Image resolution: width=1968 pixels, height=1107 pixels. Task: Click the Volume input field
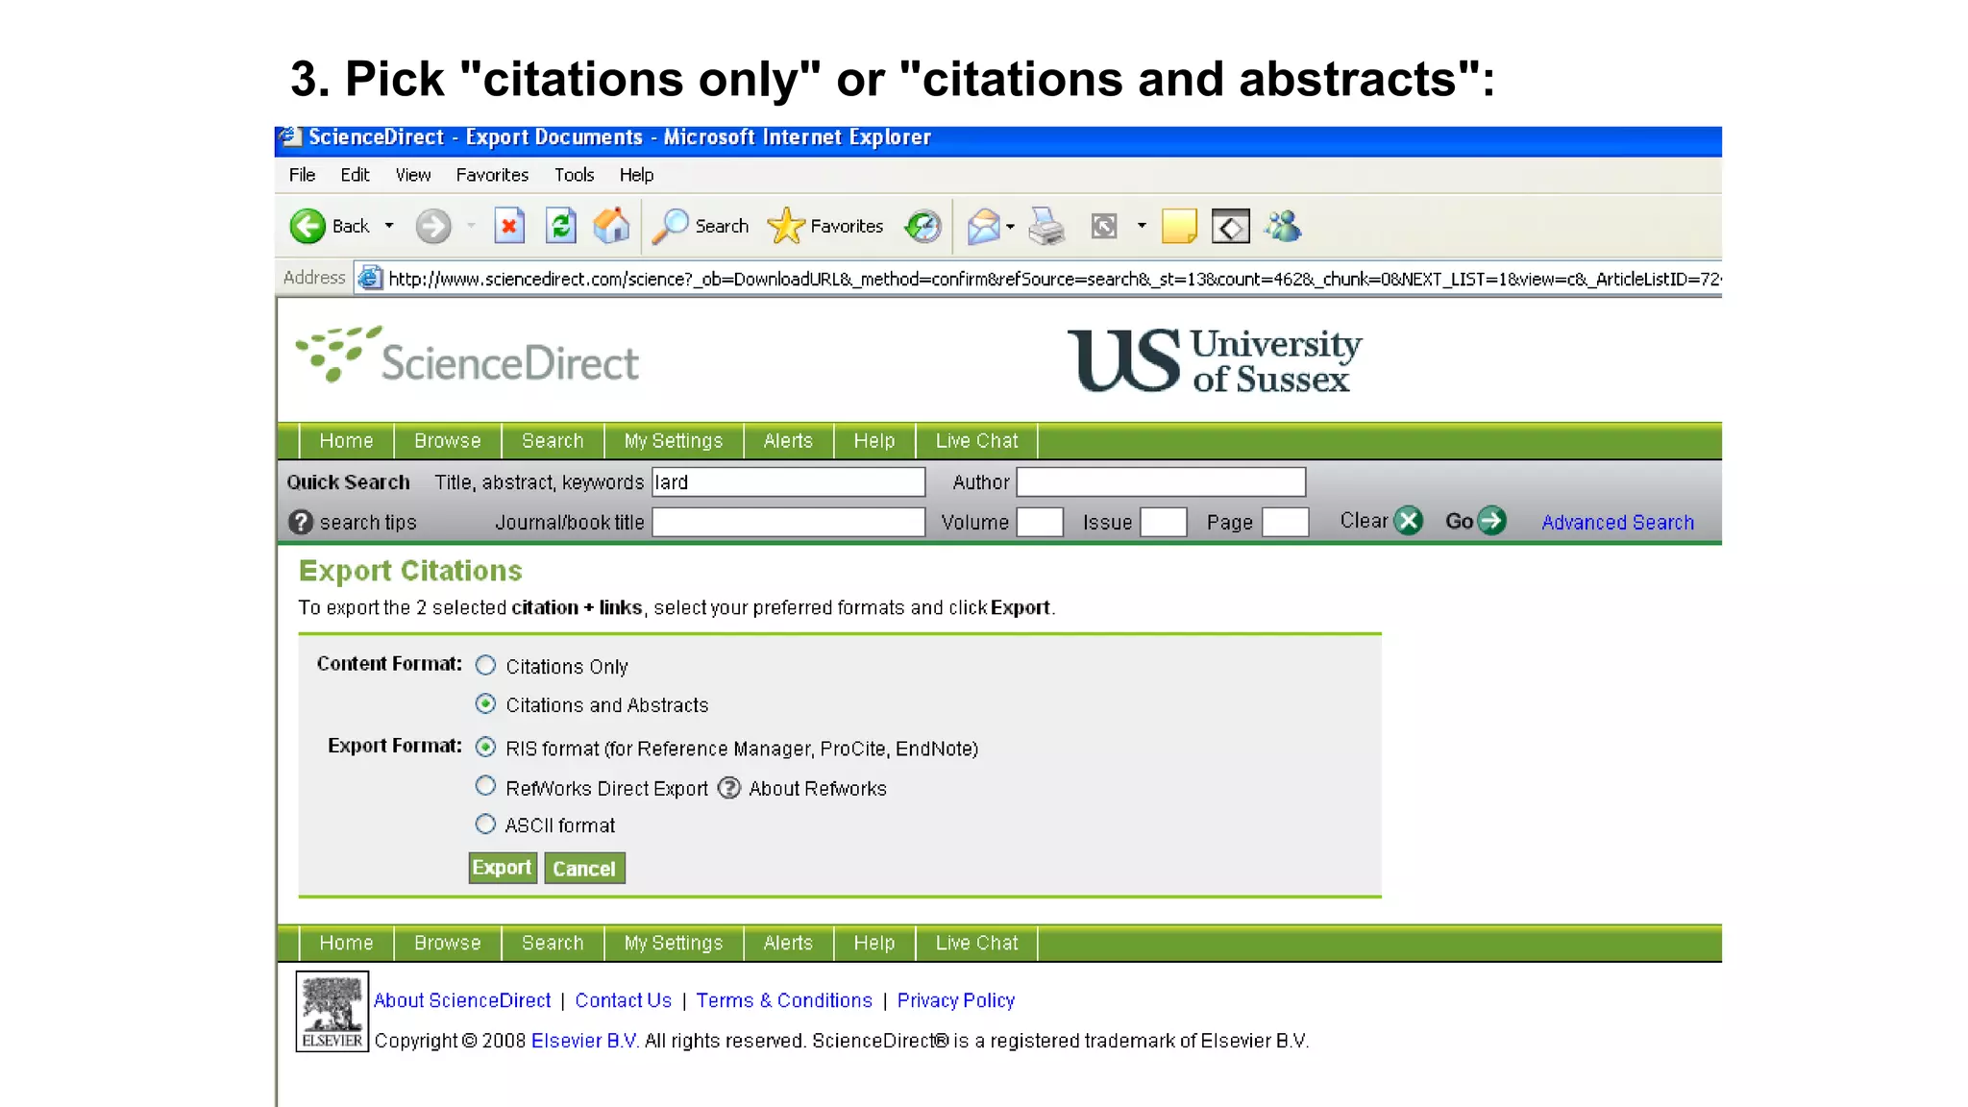pos(1040,522)
